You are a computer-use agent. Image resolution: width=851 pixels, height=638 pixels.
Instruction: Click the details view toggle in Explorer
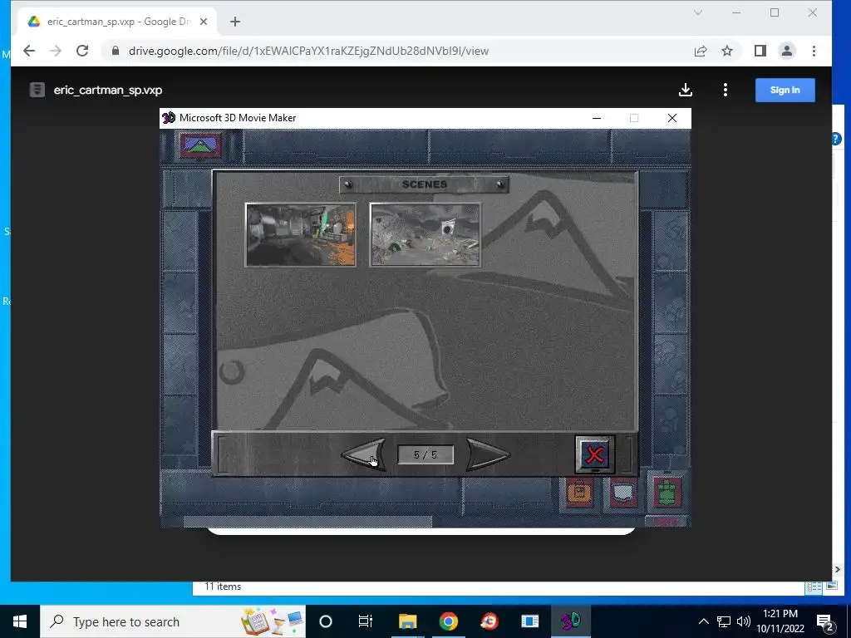[x=814, y=586]
